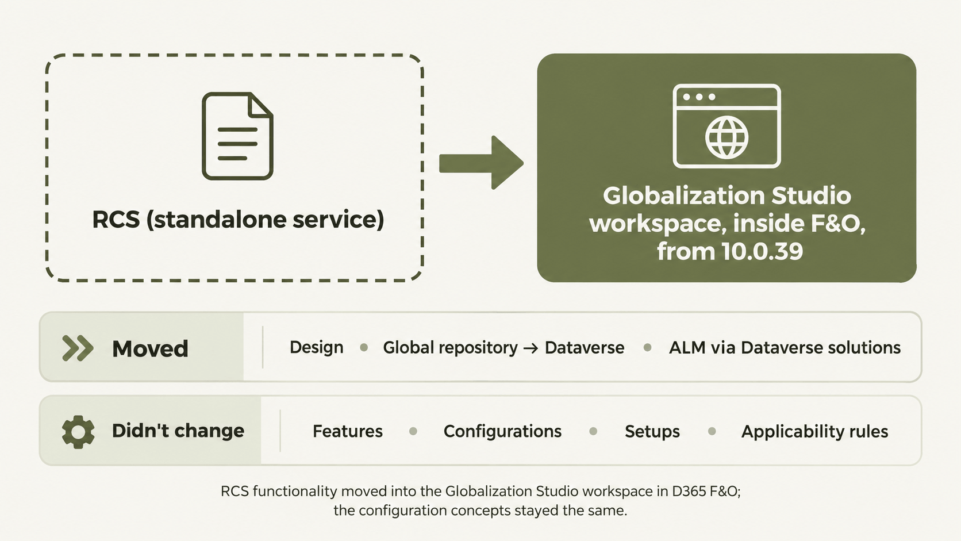
Task: Click the "Design" item in Moved row
Action: pyautogui.click(x=317, y=347)
